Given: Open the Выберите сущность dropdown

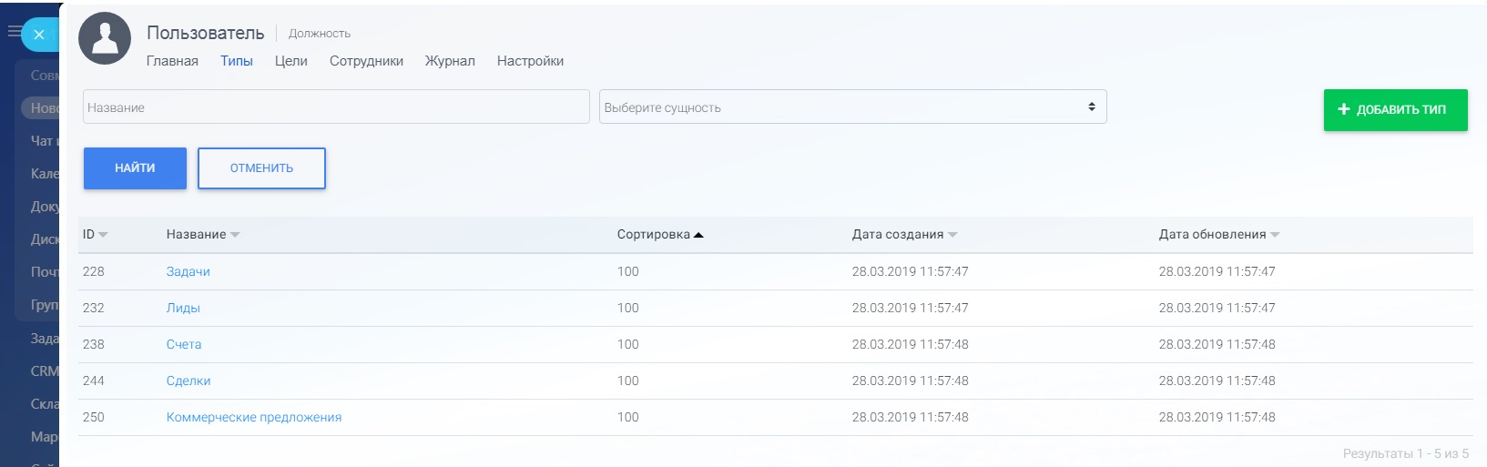Looking at the screenshot, I should pyautogui.click(x=852, y=107).
